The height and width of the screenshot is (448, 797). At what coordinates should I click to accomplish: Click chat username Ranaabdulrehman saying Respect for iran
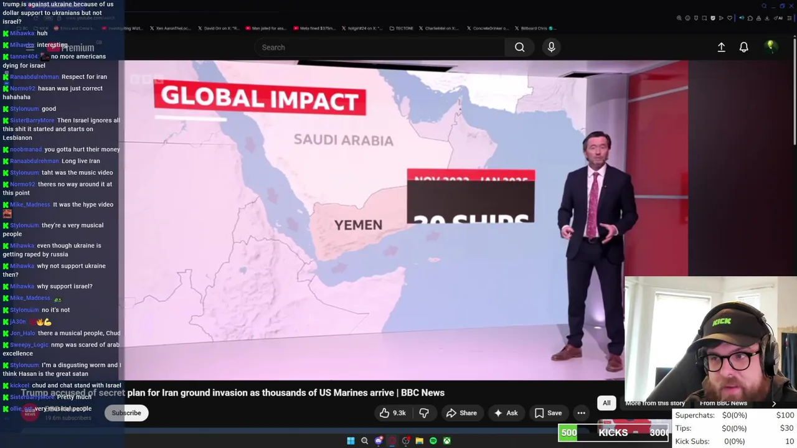tap(34, 77)
